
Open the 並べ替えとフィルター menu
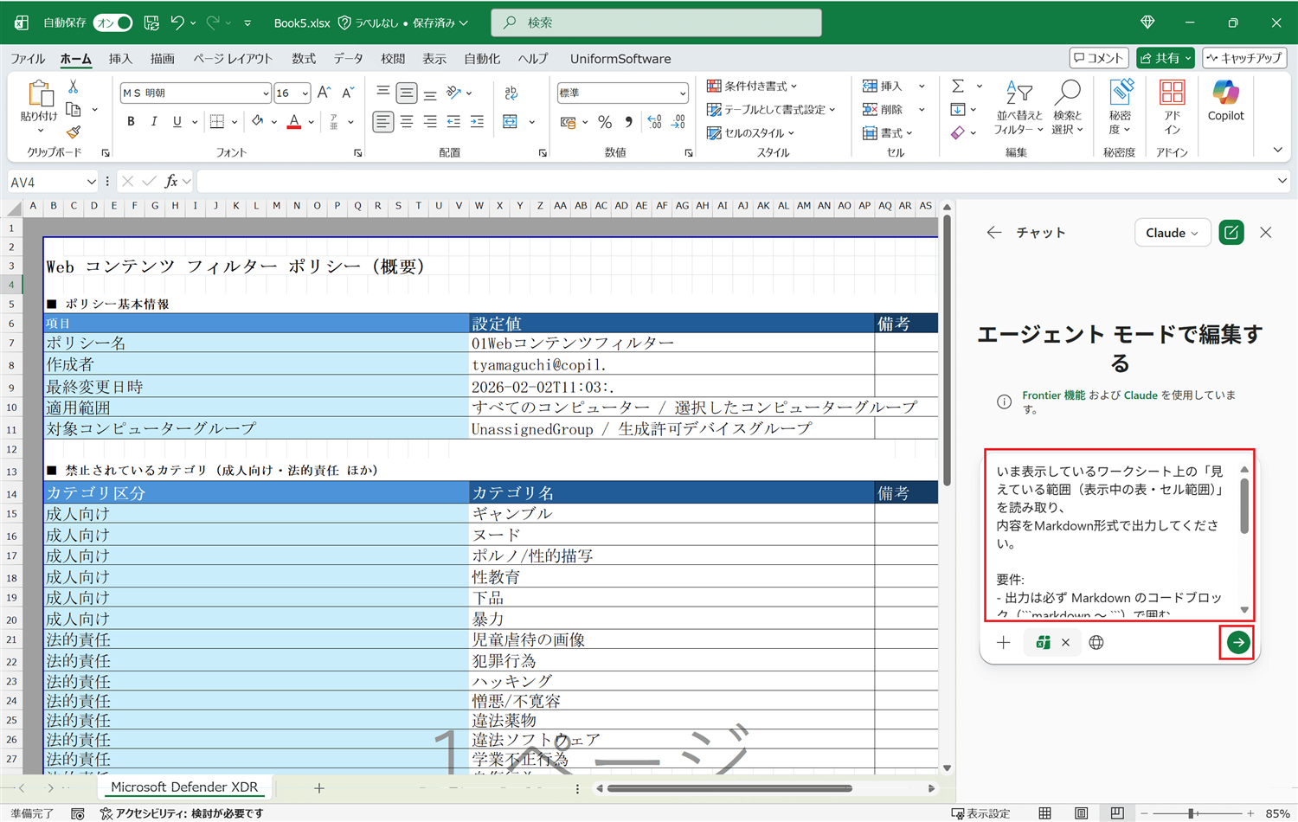pos(1019,107)
